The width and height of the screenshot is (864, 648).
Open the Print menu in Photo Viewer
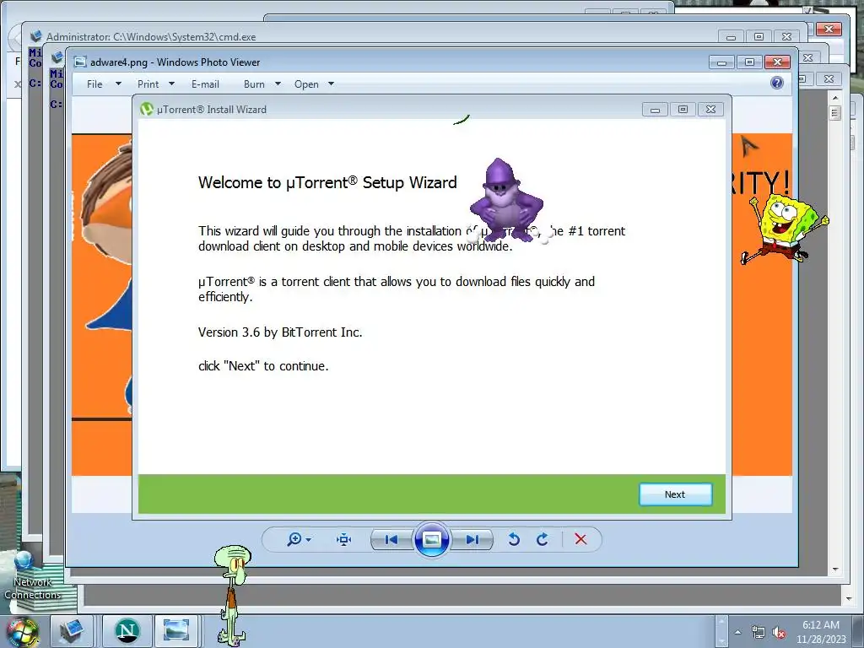click(x=148, y=84)
